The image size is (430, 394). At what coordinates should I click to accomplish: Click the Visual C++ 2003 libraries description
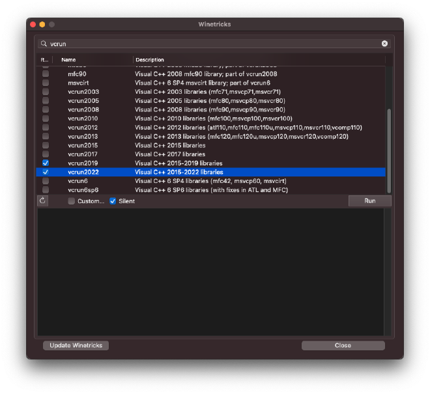pos(208,92)
